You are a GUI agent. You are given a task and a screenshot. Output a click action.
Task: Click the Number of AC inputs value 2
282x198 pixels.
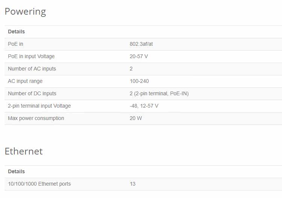[131, 69]
